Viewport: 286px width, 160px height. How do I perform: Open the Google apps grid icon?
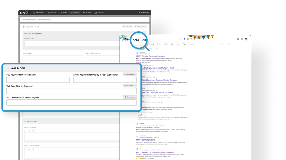point(242,39)
